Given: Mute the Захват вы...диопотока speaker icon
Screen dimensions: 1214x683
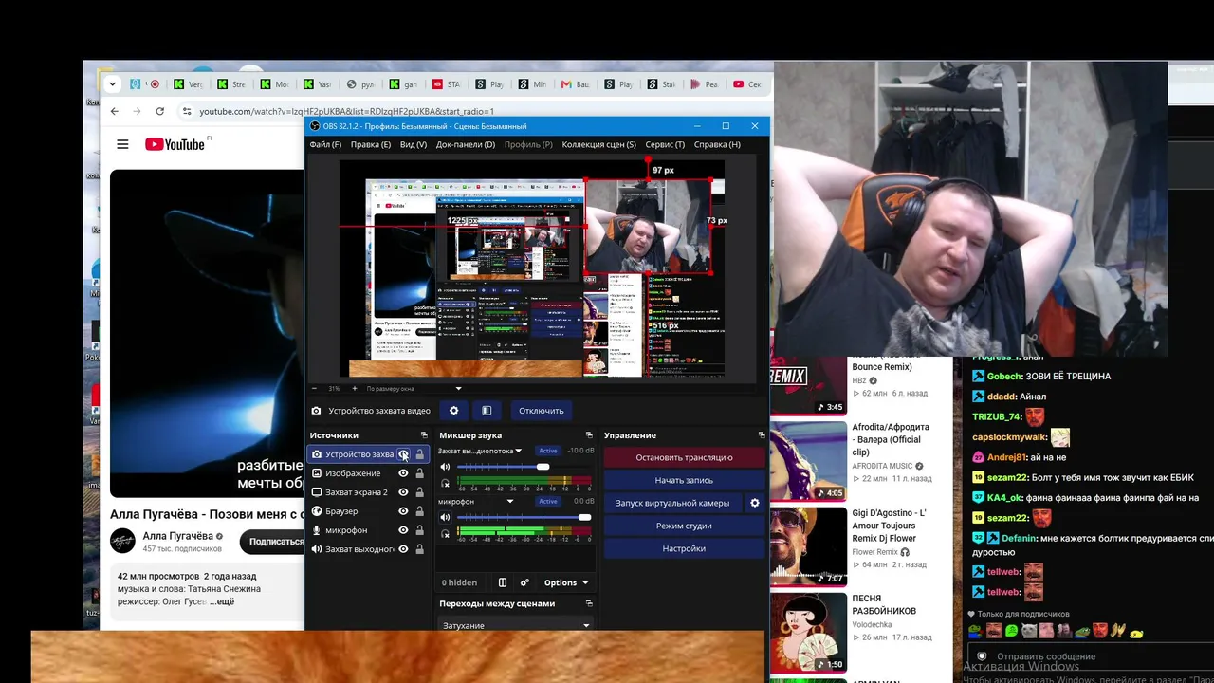Looking at the screenshot, I should click(x=445, y=467).
